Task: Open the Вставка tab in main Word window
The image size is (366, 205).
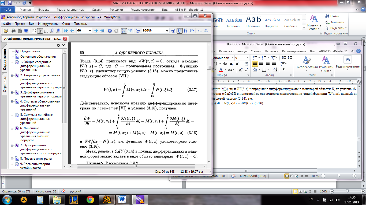Action: click(x=44, y=10)
